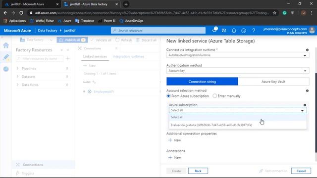Click the cloud notification icon with badge
Image resolution: width=317 pixels, height=178 pixels.
point(214,30)
